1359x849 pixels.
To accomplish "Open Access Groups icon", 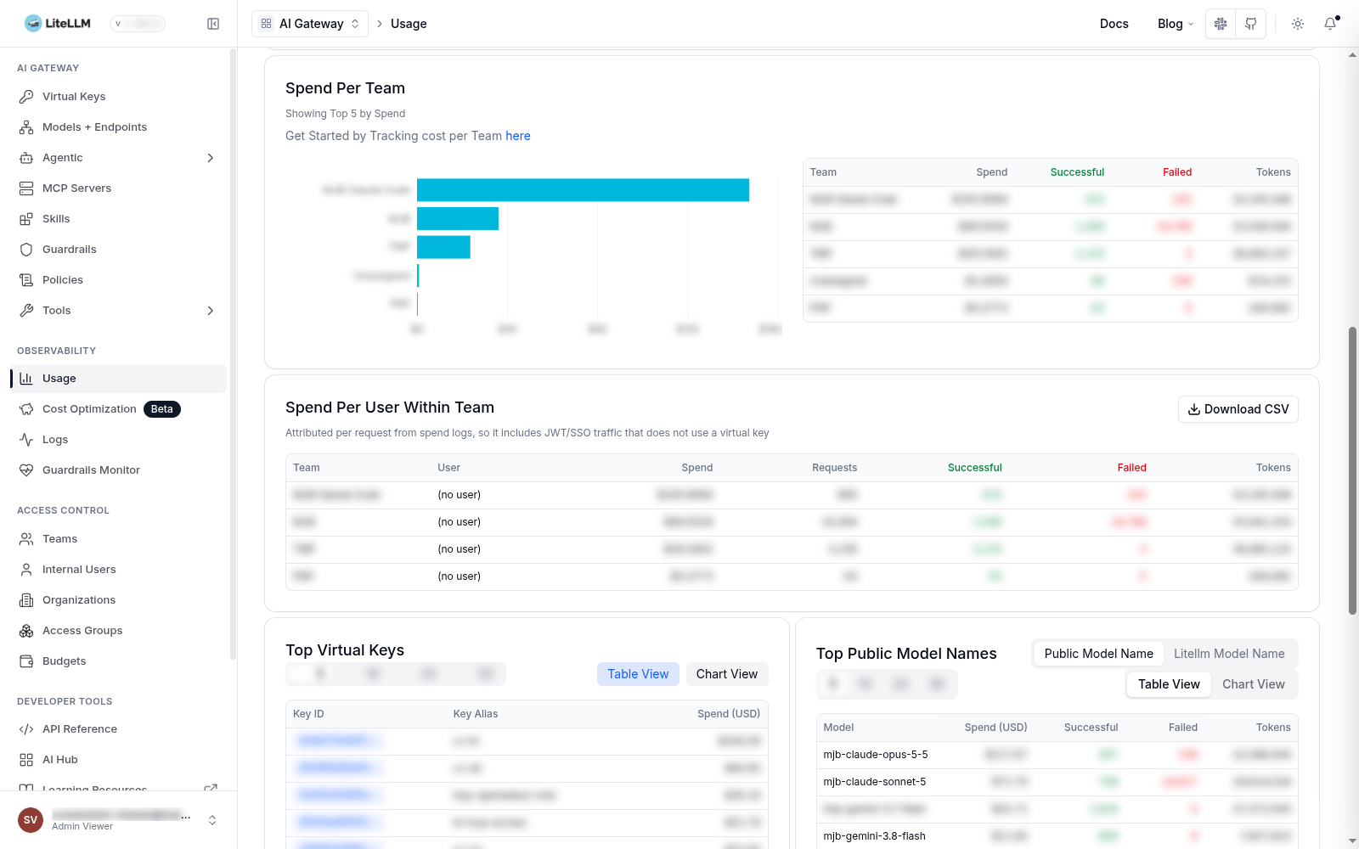I will (x=26, y=631).
